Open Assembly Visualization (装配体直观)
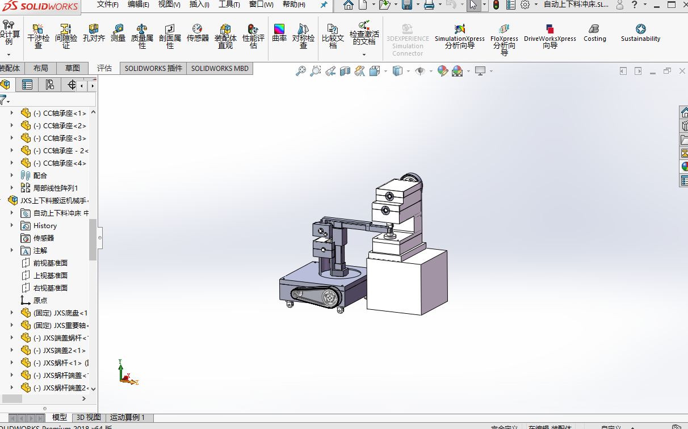The width and height of the screenshot is (688, 429). (225, 36)
